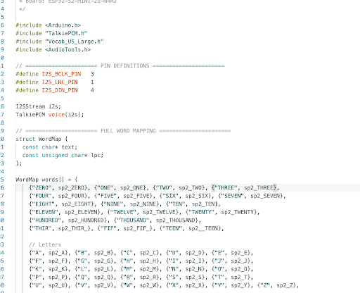This screenshot has width=360, height=293.
Task: Click the {"FOUR", sp2_FOUR} entry
Action: point(58,196)
